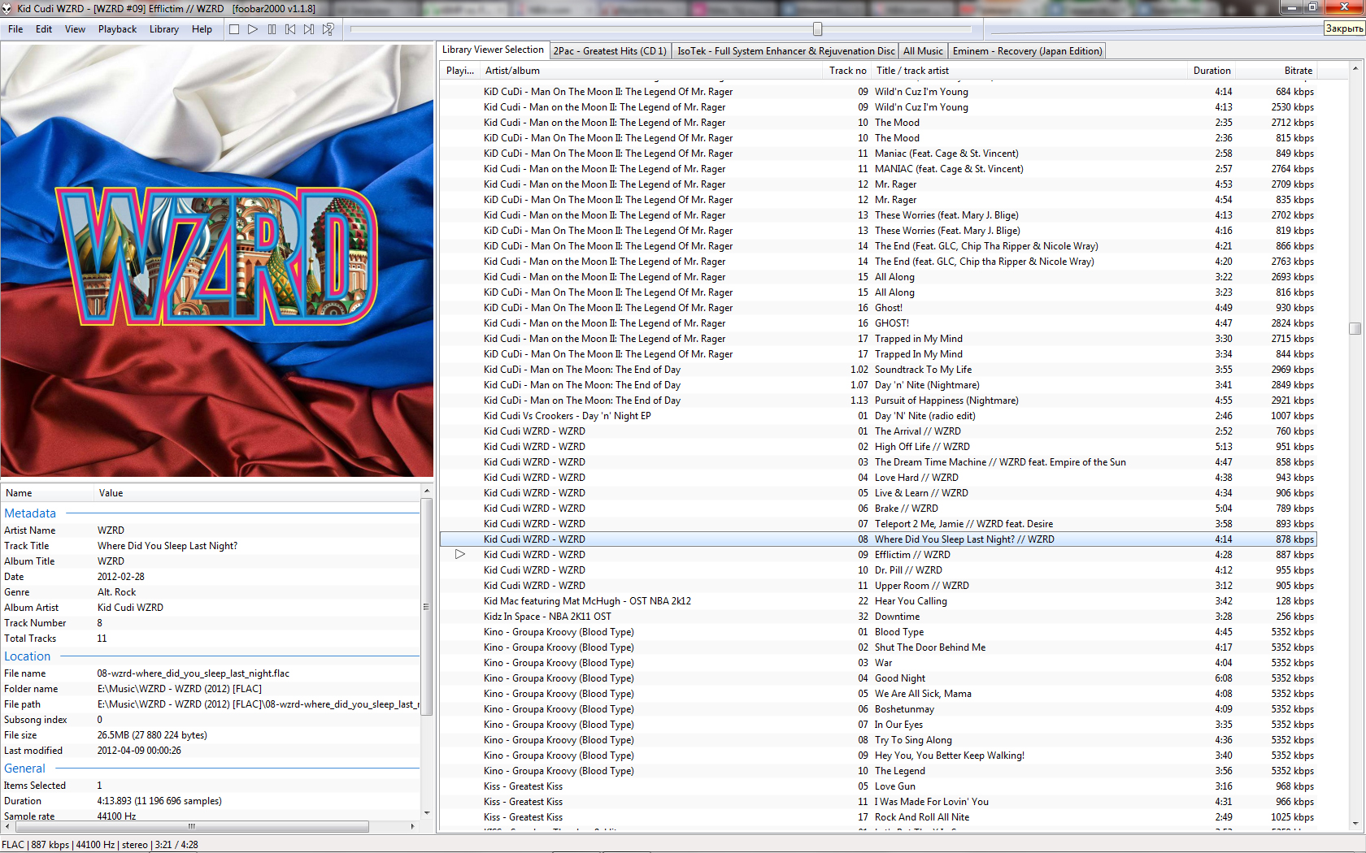
Task: Open the IsoTek Full System Enhancer playlist tab
Action: click(x=785, y=51)
